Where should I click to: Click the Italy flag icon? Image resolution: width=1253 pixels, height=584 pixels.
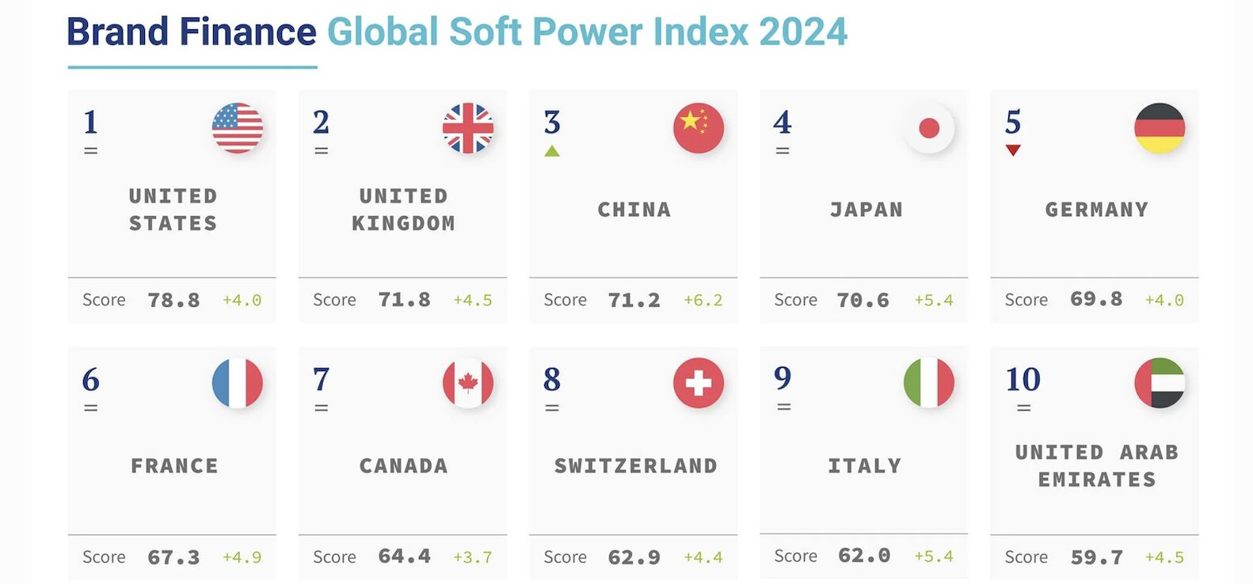coord(929,383)
